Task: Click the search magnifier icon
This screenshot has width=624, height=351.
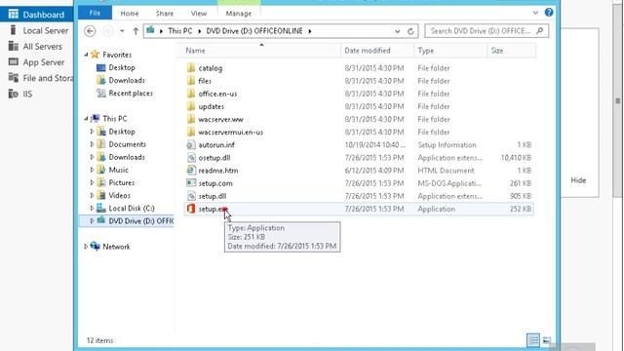Action: pyautogui.click(x=539, y=30)
